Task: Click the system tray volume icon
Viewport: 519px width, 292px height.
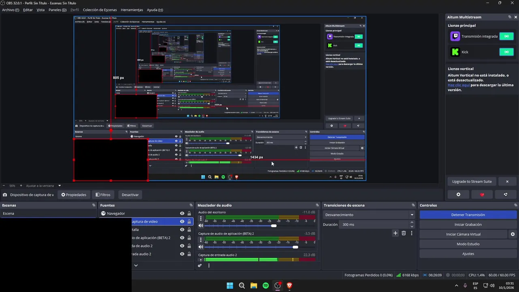Action: coord(492,286)
